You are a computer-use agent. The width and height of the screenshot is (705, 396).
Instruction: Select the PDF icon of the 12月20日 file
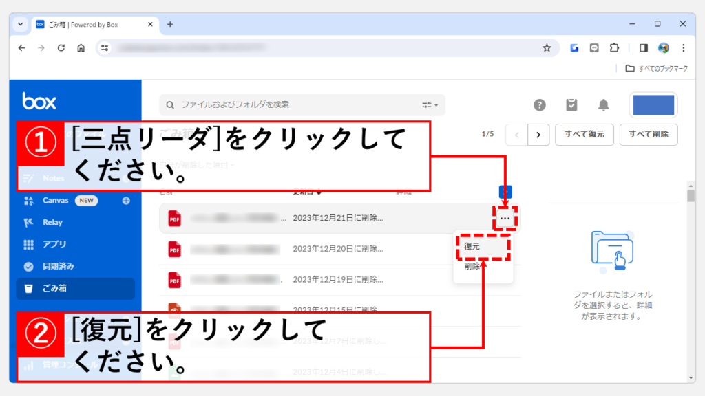[x=174, y=249]
